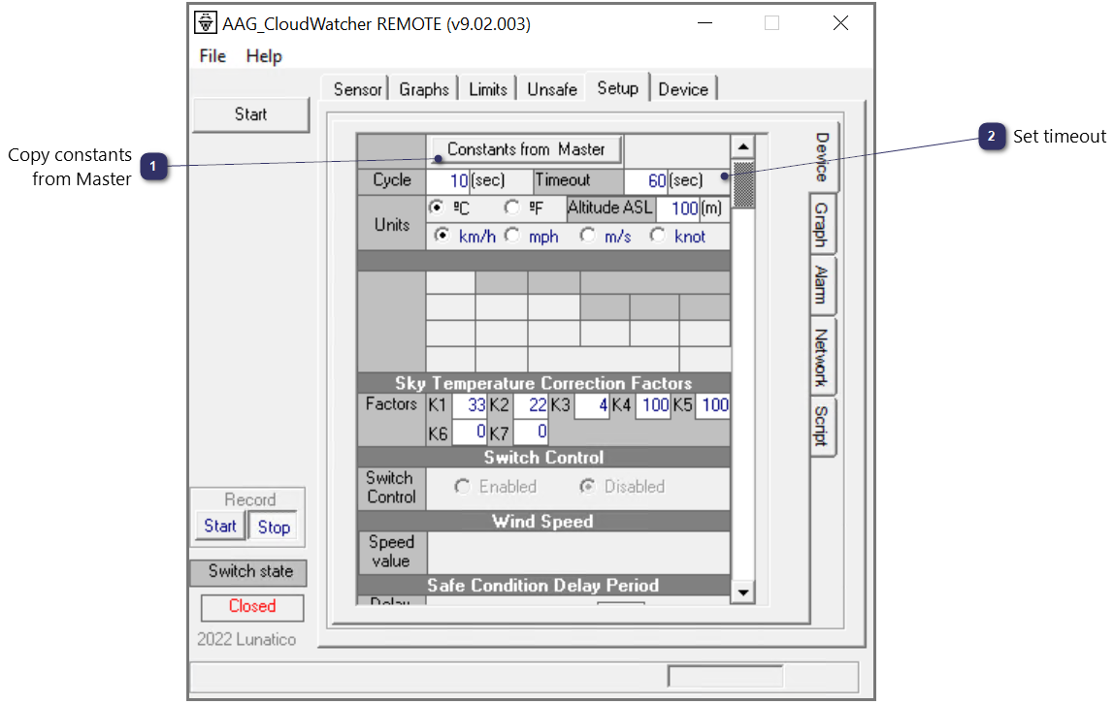Choose km/h wind speed unit
Viewport: 1114px width, 704px height.
(x=442, y=235)
